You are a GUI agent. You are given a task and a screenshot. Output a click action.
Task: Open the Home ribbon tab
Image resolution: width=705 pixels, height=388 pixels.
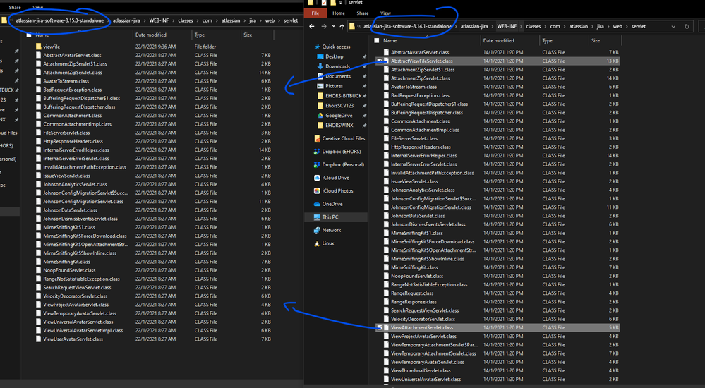pyautogui.click(x=339, y=13)
